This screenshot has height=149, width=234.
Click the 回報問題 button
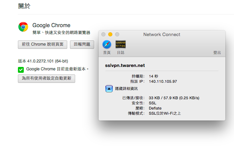pos(82,44)
